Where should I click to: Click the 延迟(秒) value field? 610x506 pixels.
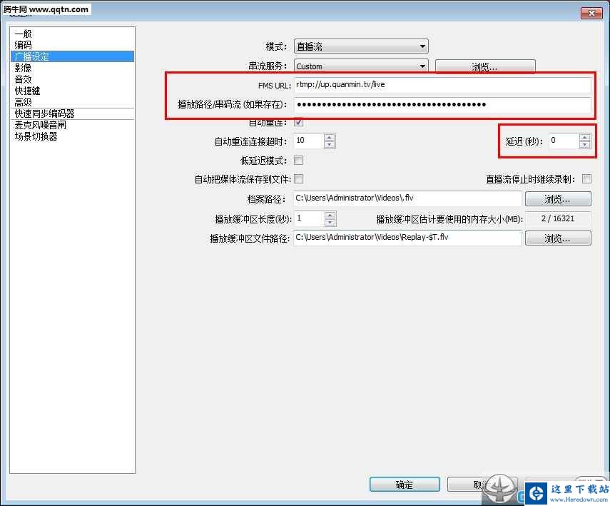pos(564,141)
